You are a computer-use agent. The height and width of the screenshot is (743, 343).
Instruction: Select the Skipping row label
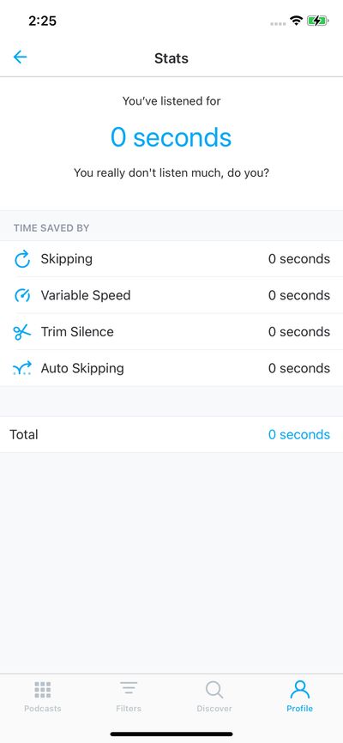(x=66, y=259)
